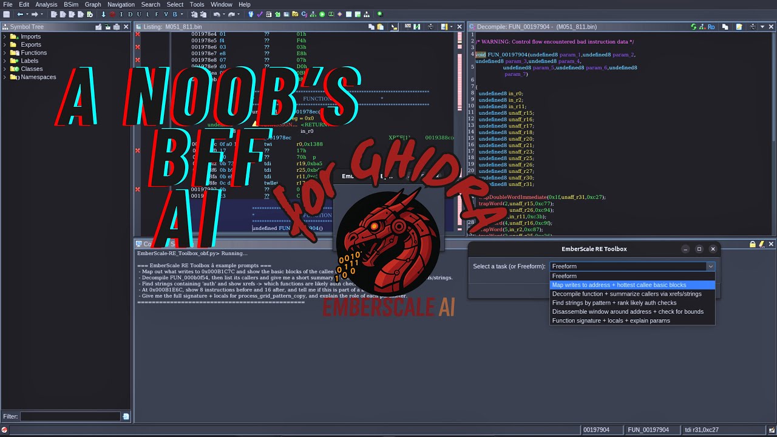777x437 pixels.
Task: Click the red circle toolbar icon
Action: (112, 14)
